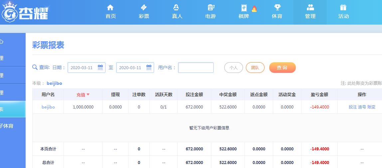Open the 管理 navigation tab
This screenshot has width=382, height=168.
coord(310,12)
